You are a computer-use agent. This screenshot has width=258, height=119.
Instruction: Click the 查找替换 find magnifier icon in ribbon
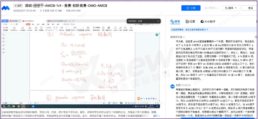coord(125,29)
